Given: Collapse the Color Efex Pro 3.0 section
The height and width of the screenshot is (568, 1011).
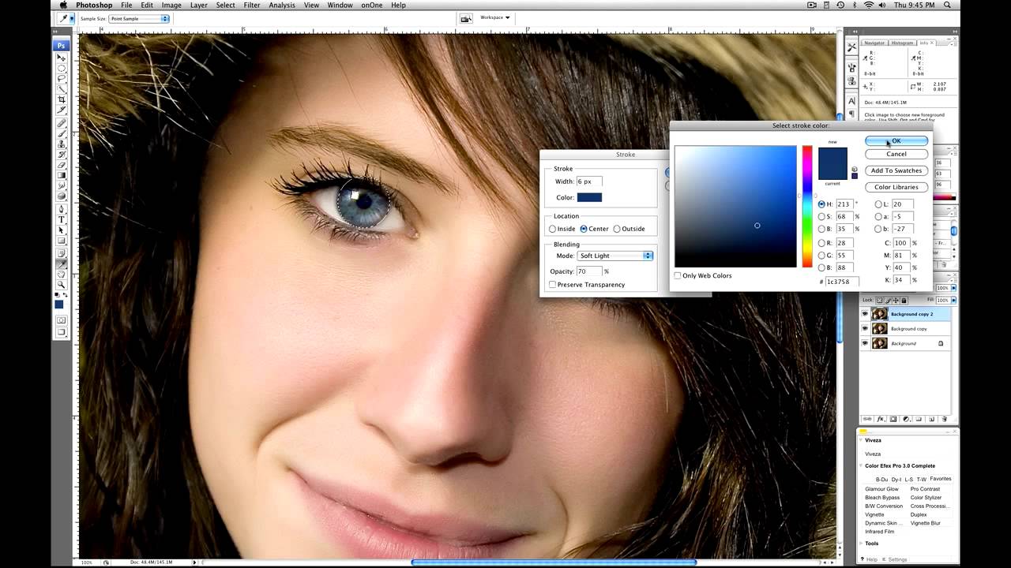Looking at the screenshot, I should point(862,466).
